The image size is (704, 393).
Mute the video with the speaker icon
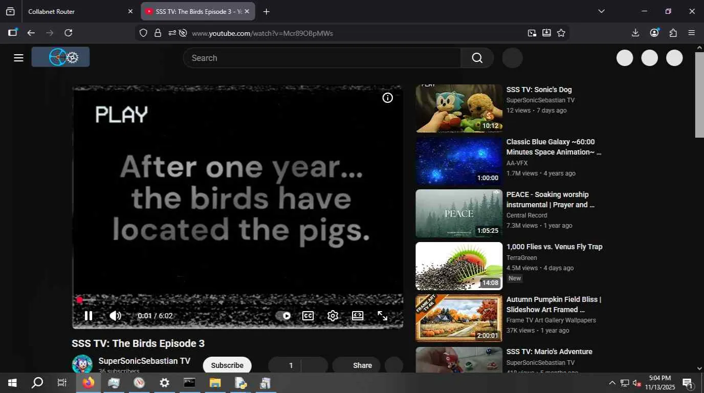click(115, 316)
